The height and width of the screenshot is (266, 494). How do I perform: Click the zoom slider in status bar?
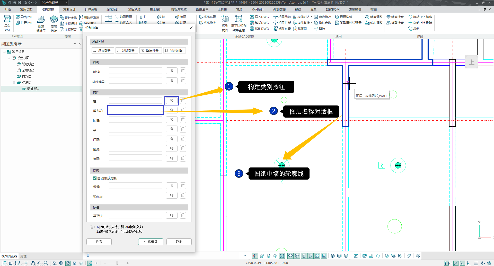tap(117, 263)
